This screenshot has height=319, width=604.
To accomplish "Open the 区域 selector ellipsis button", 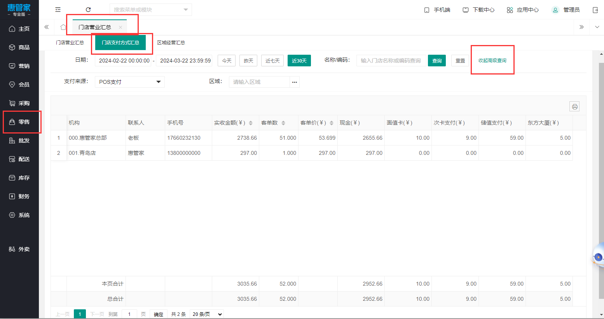I will click(x=295, y=82).
